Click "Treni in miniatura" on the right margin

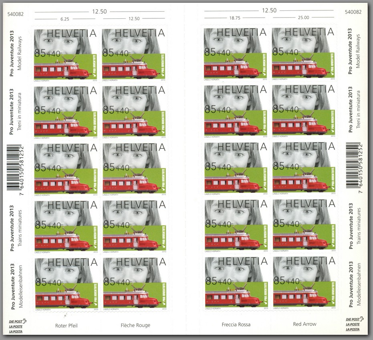[x=358, y=110]
